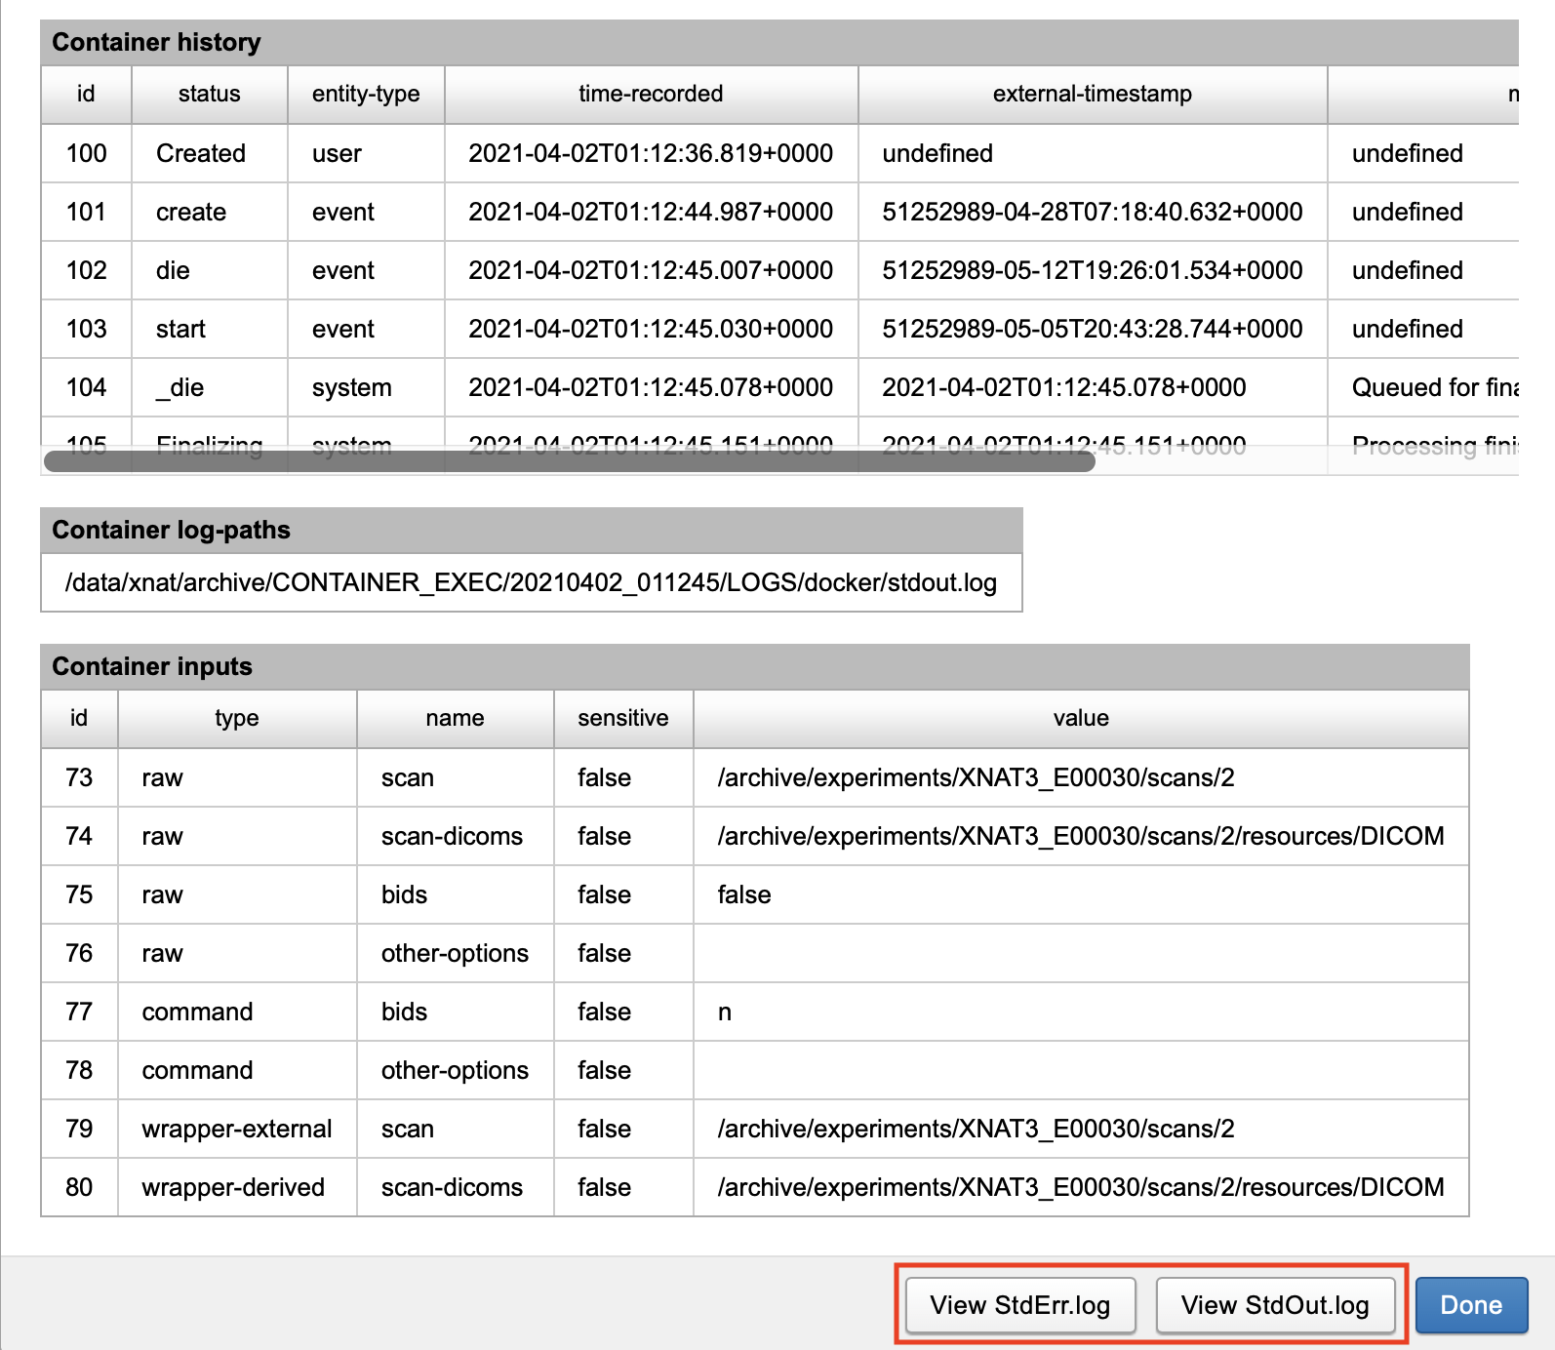Select the _die status cell in row 104

[x=180, y=387]
